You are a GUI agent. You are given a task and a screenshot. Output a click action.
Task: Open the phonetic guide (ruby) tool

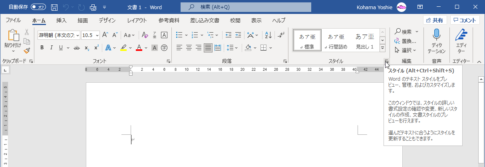pos(154,35)
